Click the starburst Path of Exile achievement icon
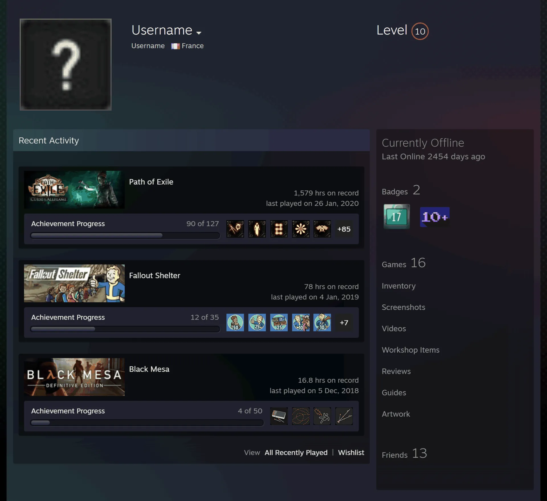 [301, 229]
